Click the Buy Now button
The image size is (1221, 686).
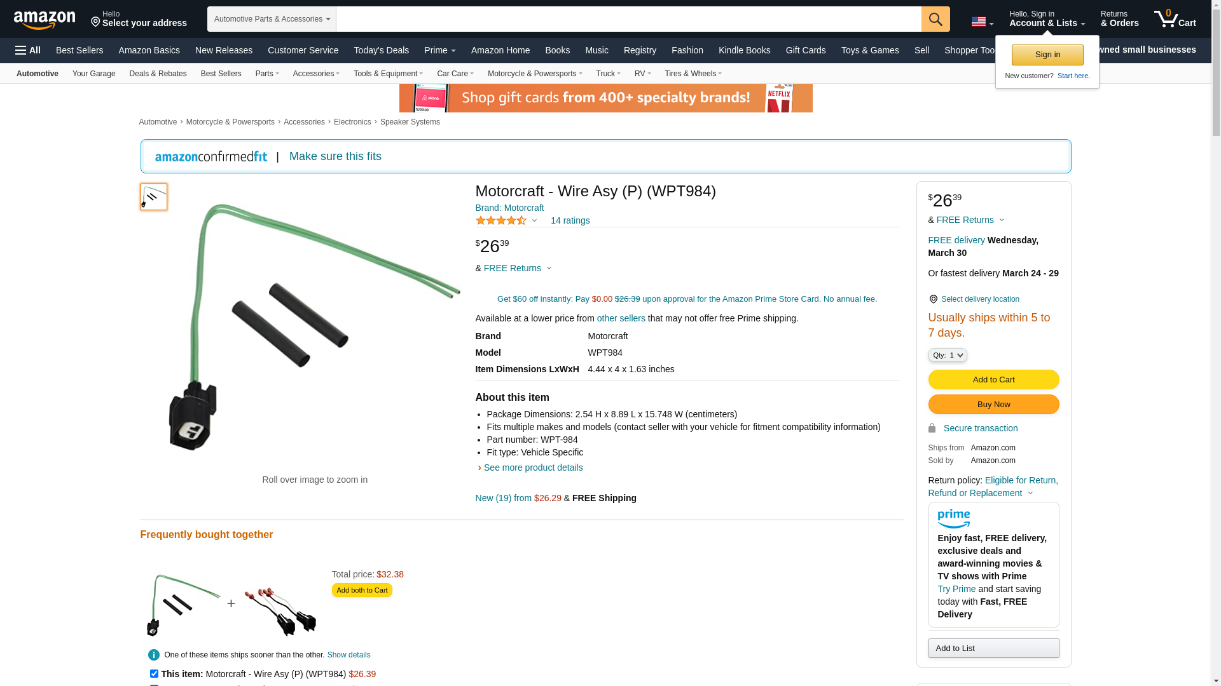click(x=993, y=405)
